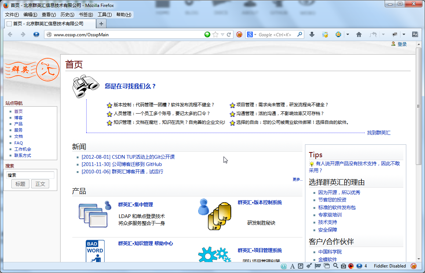Focus the site 搜索 input field
This screenshot has width=425, height=273.
tap(30, 175)
